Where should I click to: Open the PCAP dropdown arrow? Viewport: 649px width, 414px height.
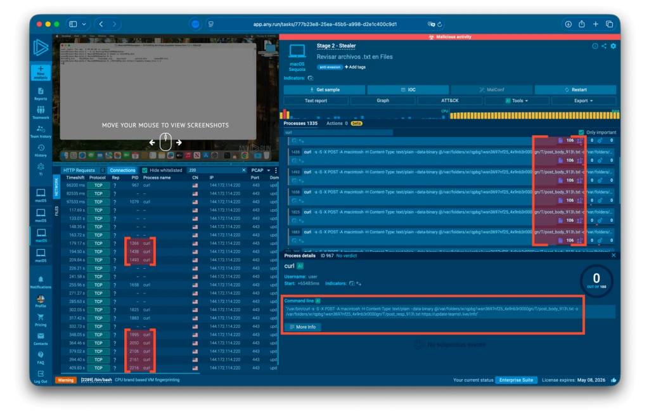coord(269,171)
